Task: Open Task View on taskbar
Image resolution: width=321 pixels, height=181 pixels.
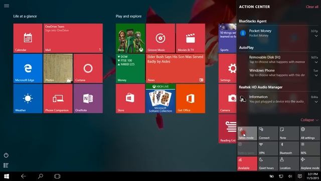Action: [x=57, y=176]
